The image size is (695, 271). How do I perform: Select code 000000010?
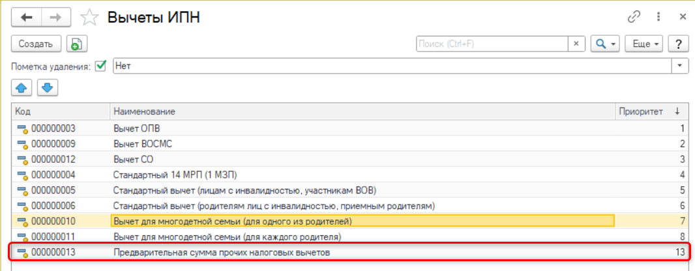tap(53, 221)
